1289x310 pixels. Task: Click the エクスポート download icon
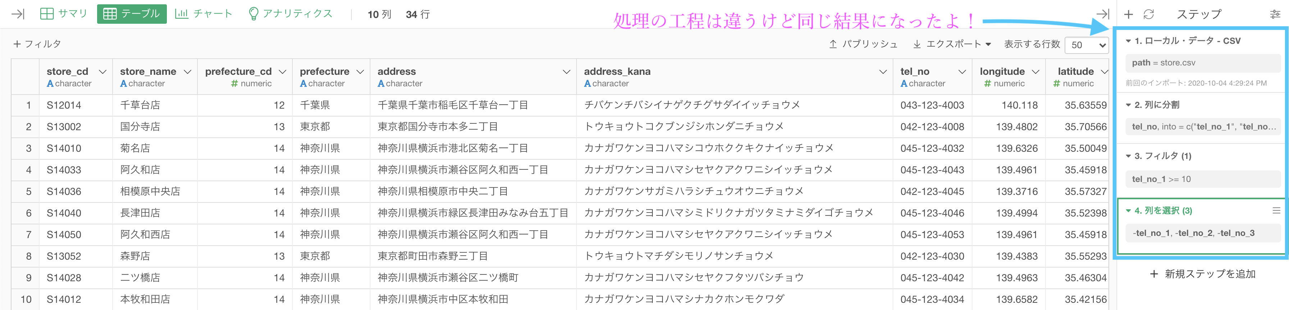917,44
